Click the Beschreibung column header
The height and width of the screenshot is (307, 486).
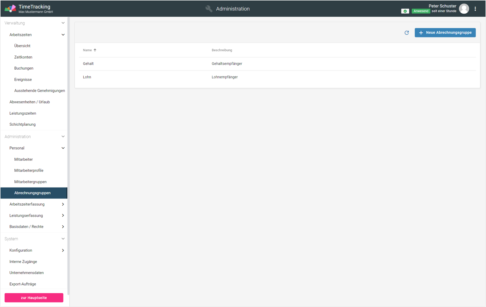point(222,50)
